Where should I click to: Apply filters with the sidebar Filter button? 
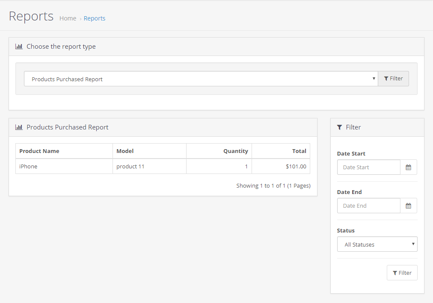coord(402,273)
